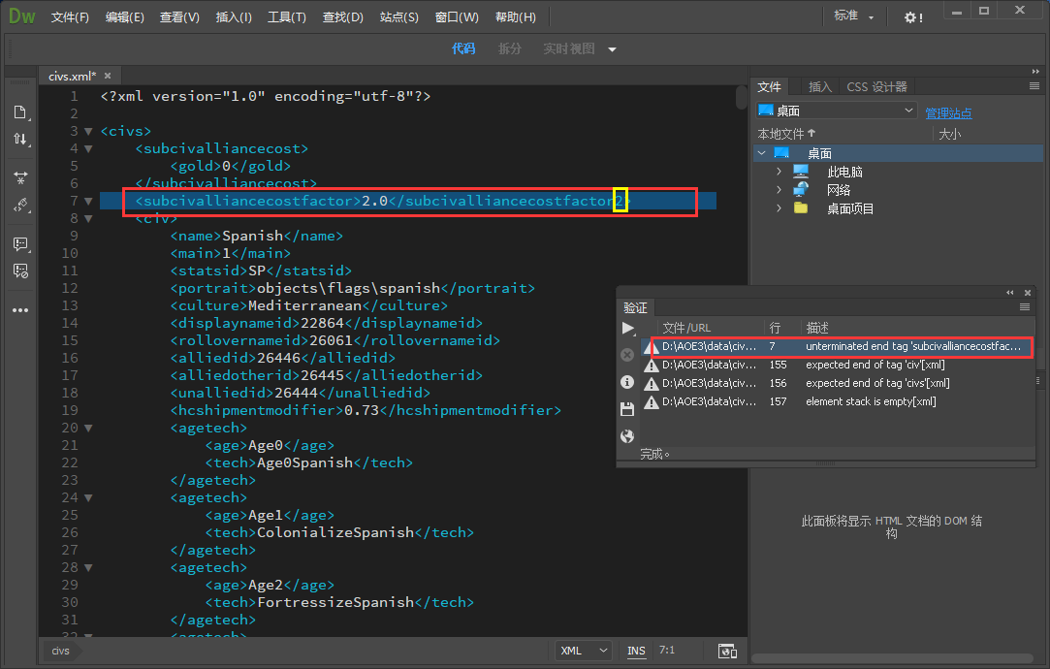
Task: Open the 桌面 site selector dropdown
Action: tap(837, 111)
